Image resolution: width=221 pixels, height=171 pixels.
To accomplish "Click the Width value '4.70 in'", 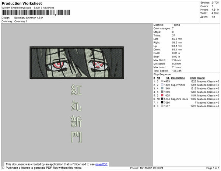I will pos(215,13).
